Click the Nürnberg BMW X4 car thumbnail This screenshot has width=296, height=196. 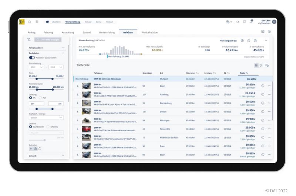click(86, 94)
